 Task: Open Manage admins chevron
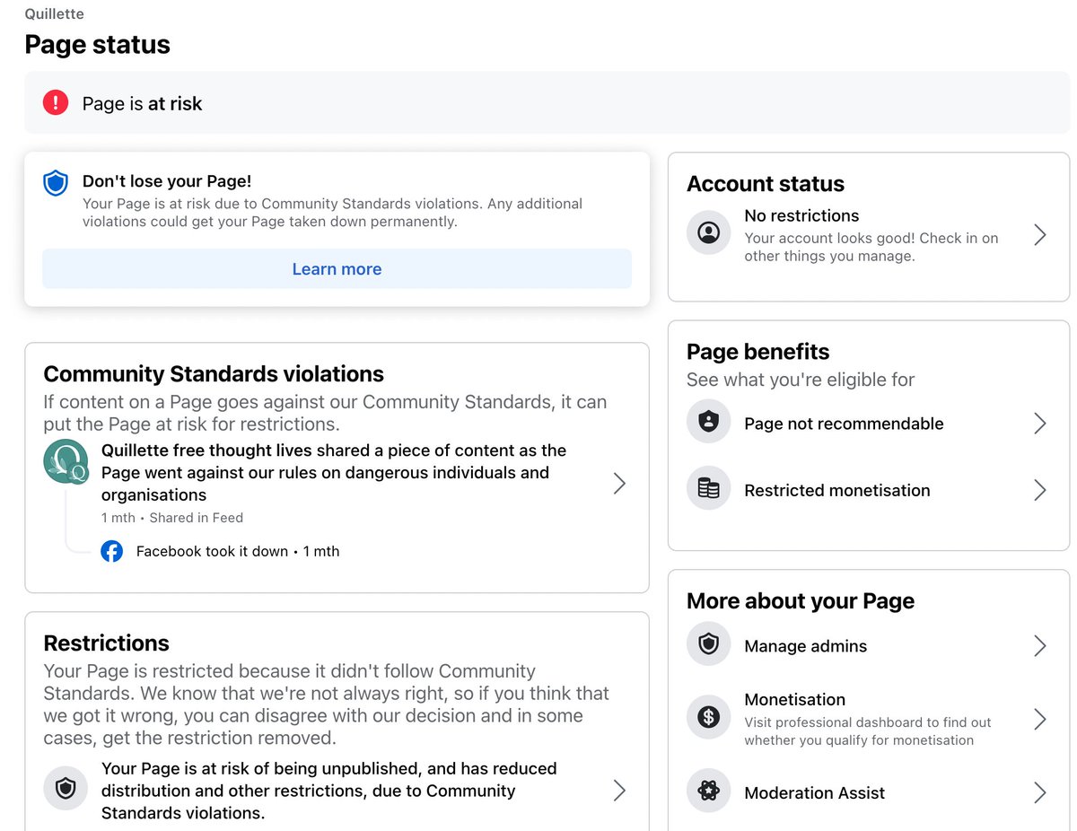tap(1040, 646)
